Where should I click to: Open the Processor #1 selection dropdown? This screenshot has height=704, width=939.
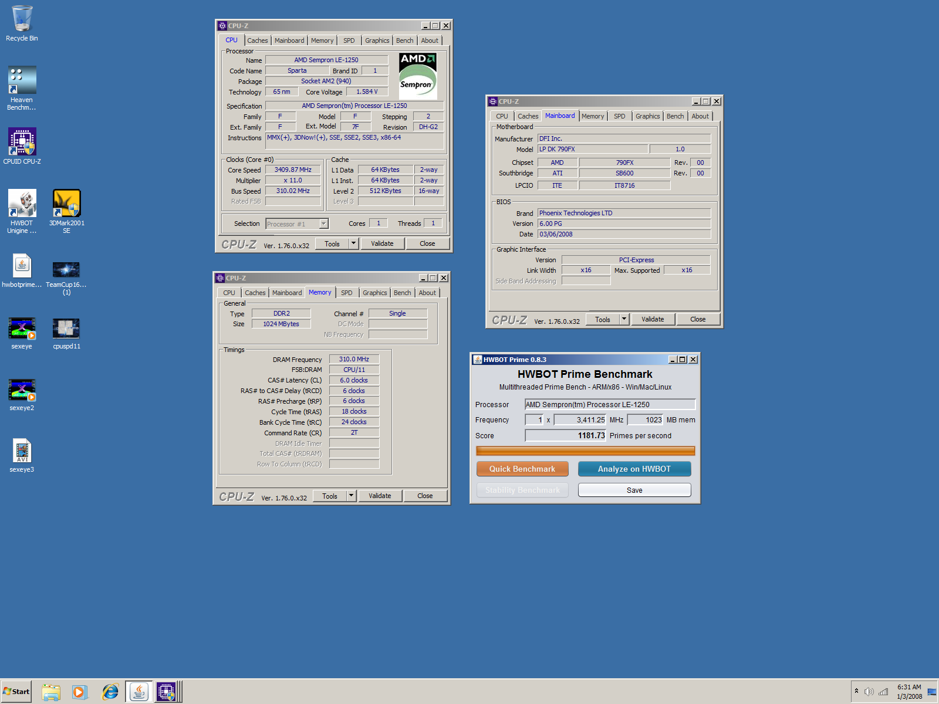pos(323,224)
